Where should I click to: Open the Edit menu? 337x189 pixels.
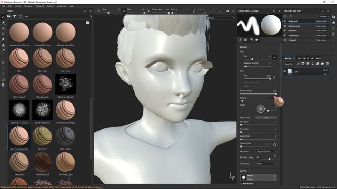click(10, 6)
